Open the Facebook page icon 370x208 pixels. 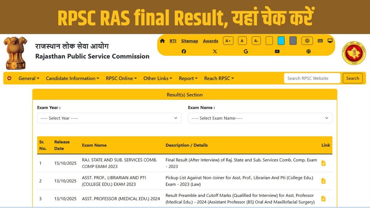point(184,51)
